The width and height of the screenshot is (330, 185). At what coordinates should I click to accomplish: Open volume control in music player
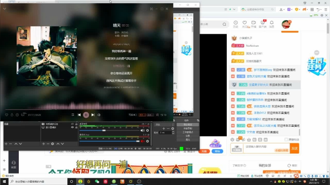[99, 115]
